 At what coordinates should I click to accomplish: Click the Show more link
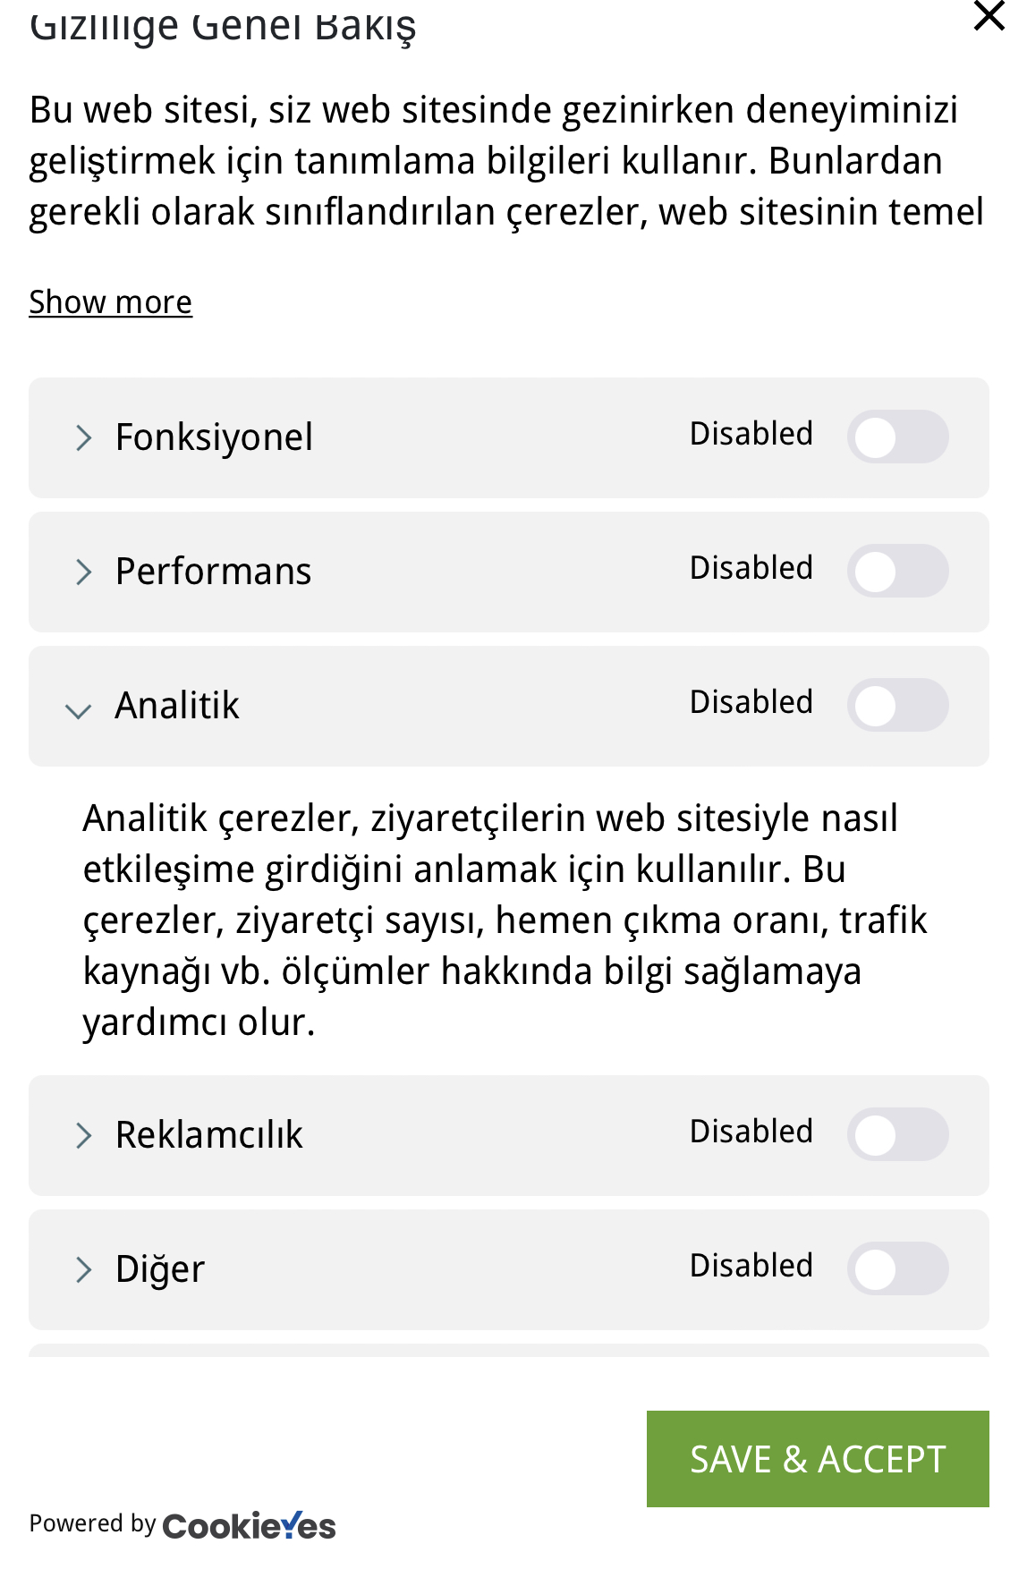click(110, 302)
